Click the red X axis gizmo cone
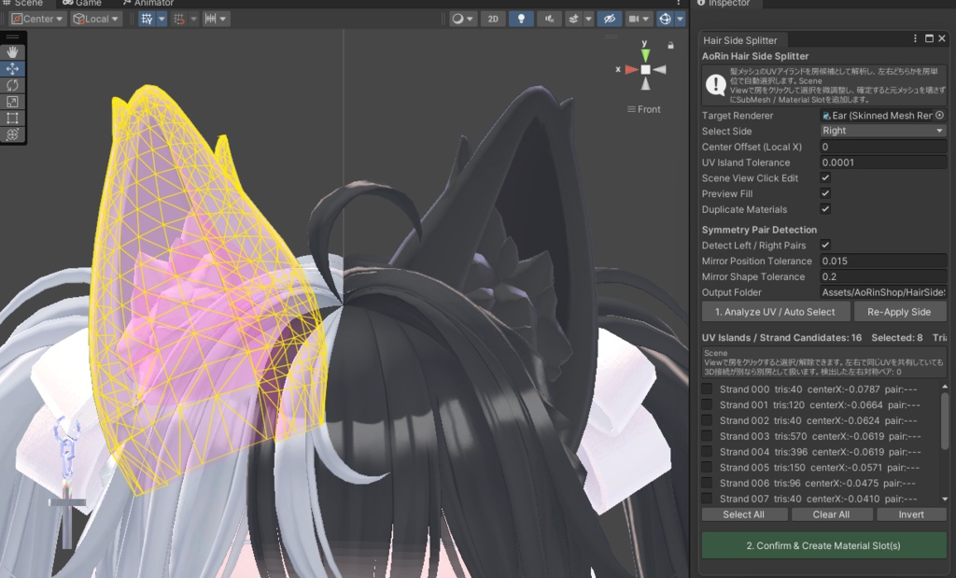This screenshot has height=578, width=956. (x=632, y=69)
